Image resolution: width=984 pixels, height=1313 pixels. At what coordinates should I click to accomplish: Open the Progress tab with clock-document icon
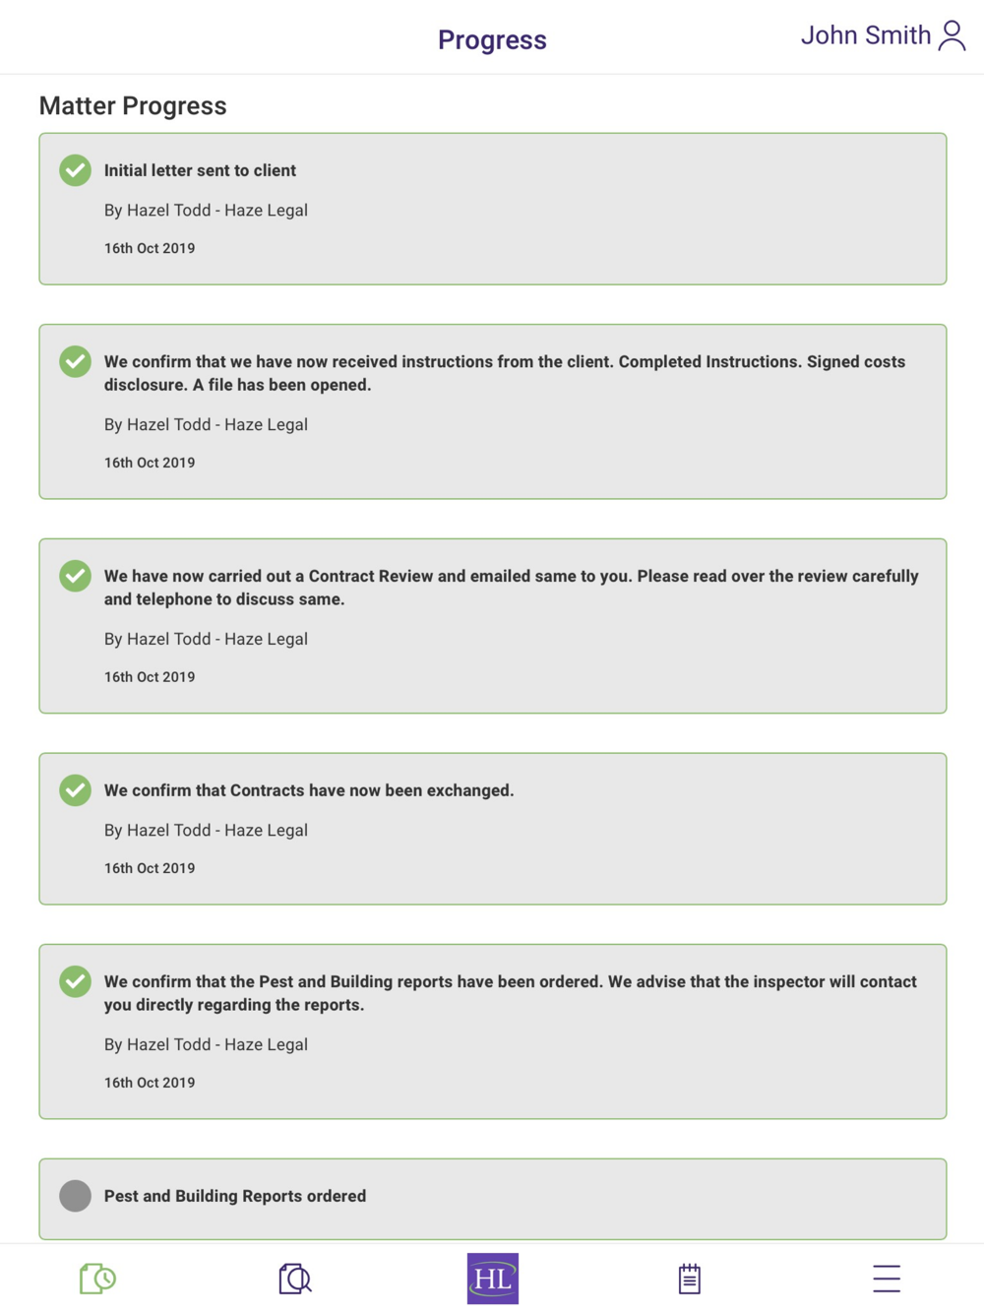(97, 1279)
